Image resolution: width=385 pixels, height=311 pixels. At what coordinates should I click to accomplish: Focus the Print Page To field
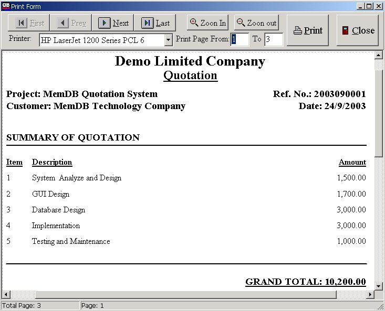point(273,39)
